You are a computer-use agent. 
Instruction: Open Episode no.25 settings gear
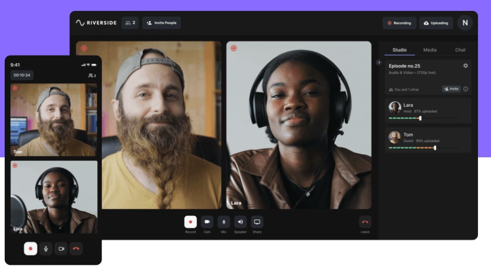466,66
